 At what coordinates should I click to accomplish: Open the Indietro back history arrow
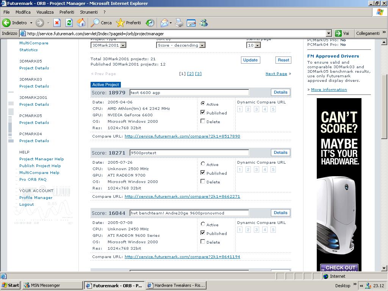(x=31, y=23)
